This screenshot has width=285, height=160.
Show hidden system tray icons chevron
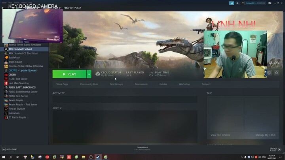[241, 157]
